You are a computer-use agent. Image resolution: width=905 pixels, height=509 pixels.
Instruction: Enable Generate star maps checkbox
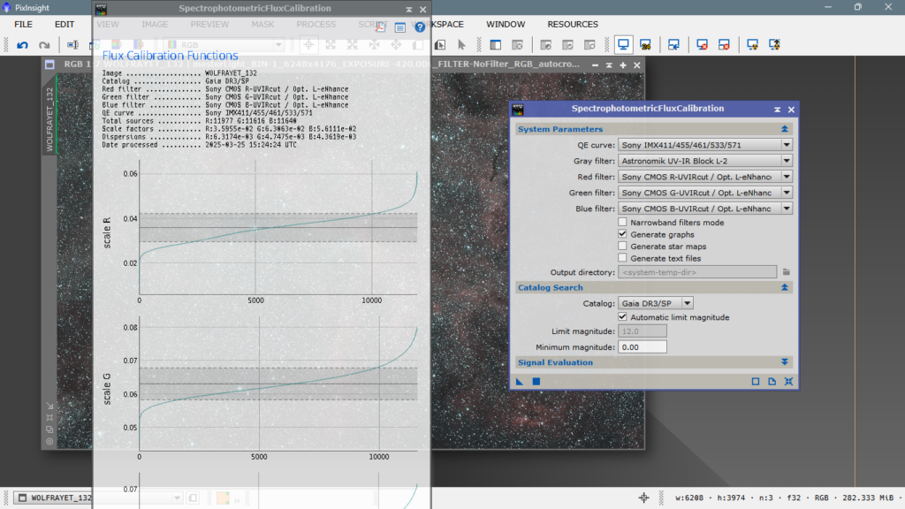point(622,247)
